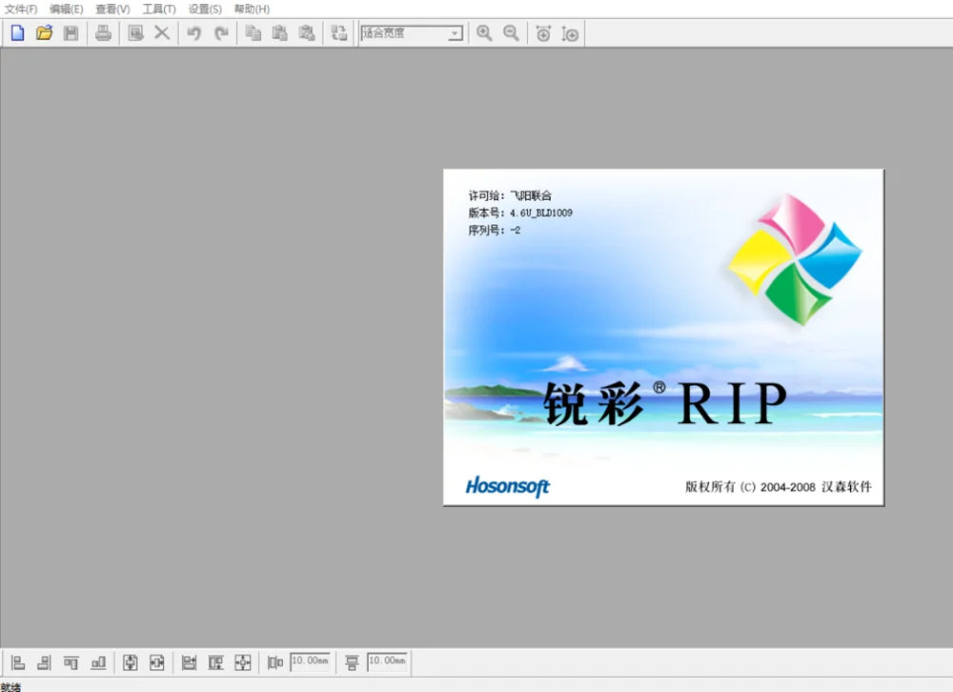Click the printer icon in the toolbar
The width and height of the screenshot is (953, 692).
[103, 32]
